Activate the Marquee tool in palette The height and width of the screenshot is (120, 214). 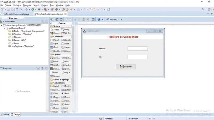66,30
